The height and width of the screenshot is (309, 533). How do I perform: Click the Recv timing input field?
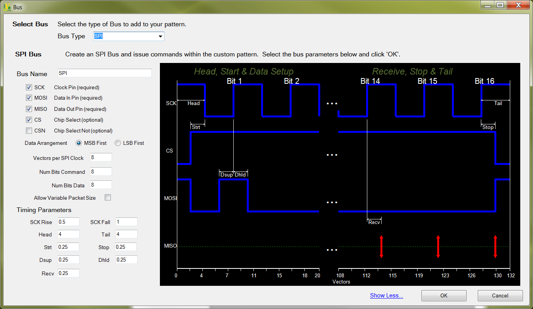(68, 273)
